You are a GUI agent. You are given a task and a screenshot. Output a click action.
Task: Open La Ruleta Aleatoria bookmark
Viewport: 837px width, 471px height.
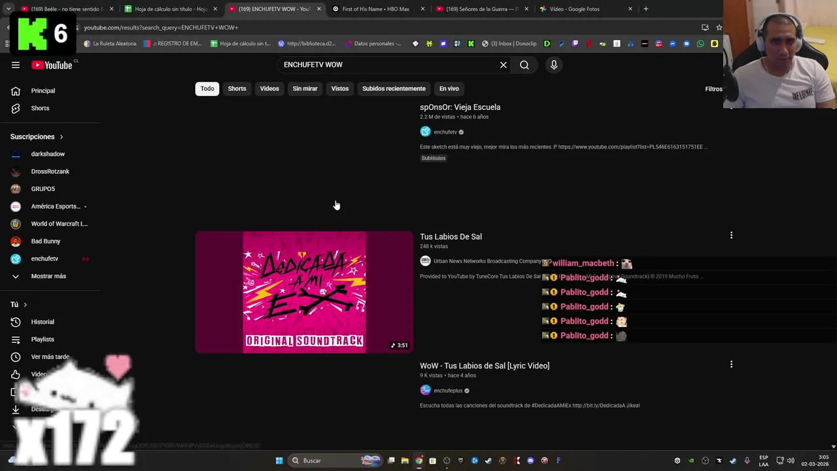click(x=110, y=44)
